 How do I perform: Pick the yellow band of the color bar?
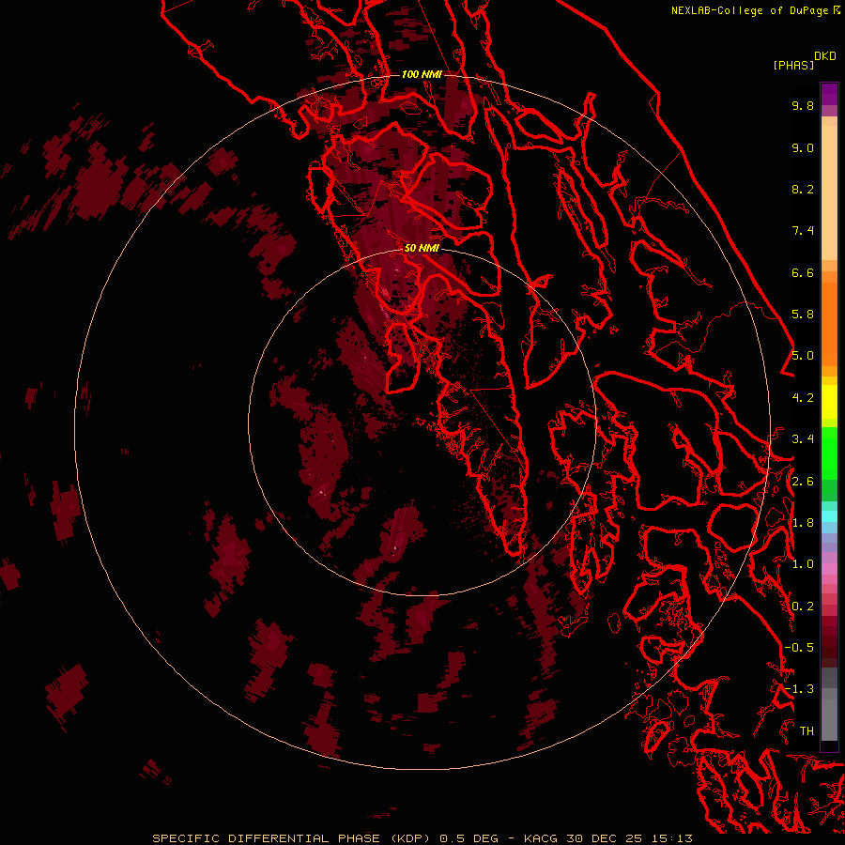pos(829,402)
